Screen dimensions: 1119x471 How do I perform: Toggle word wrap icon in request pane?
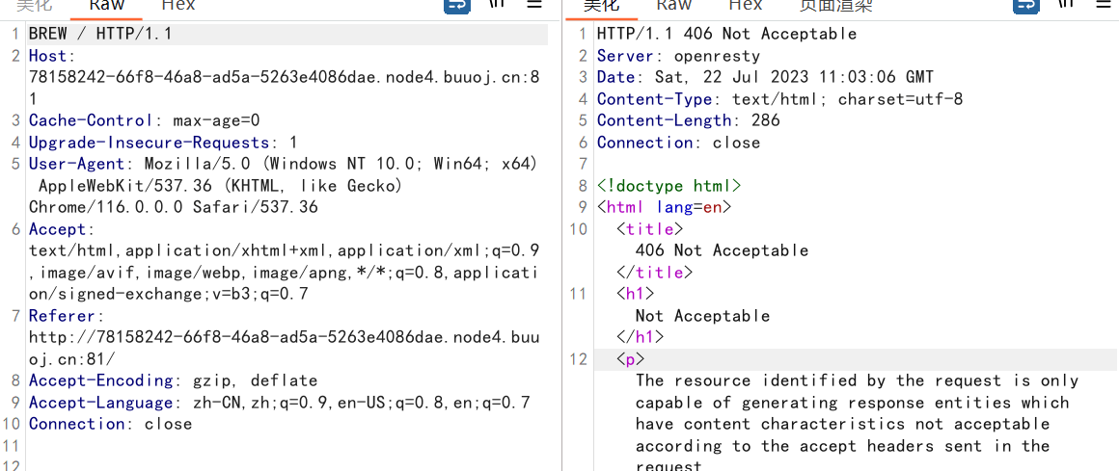(x=456, y=5)
